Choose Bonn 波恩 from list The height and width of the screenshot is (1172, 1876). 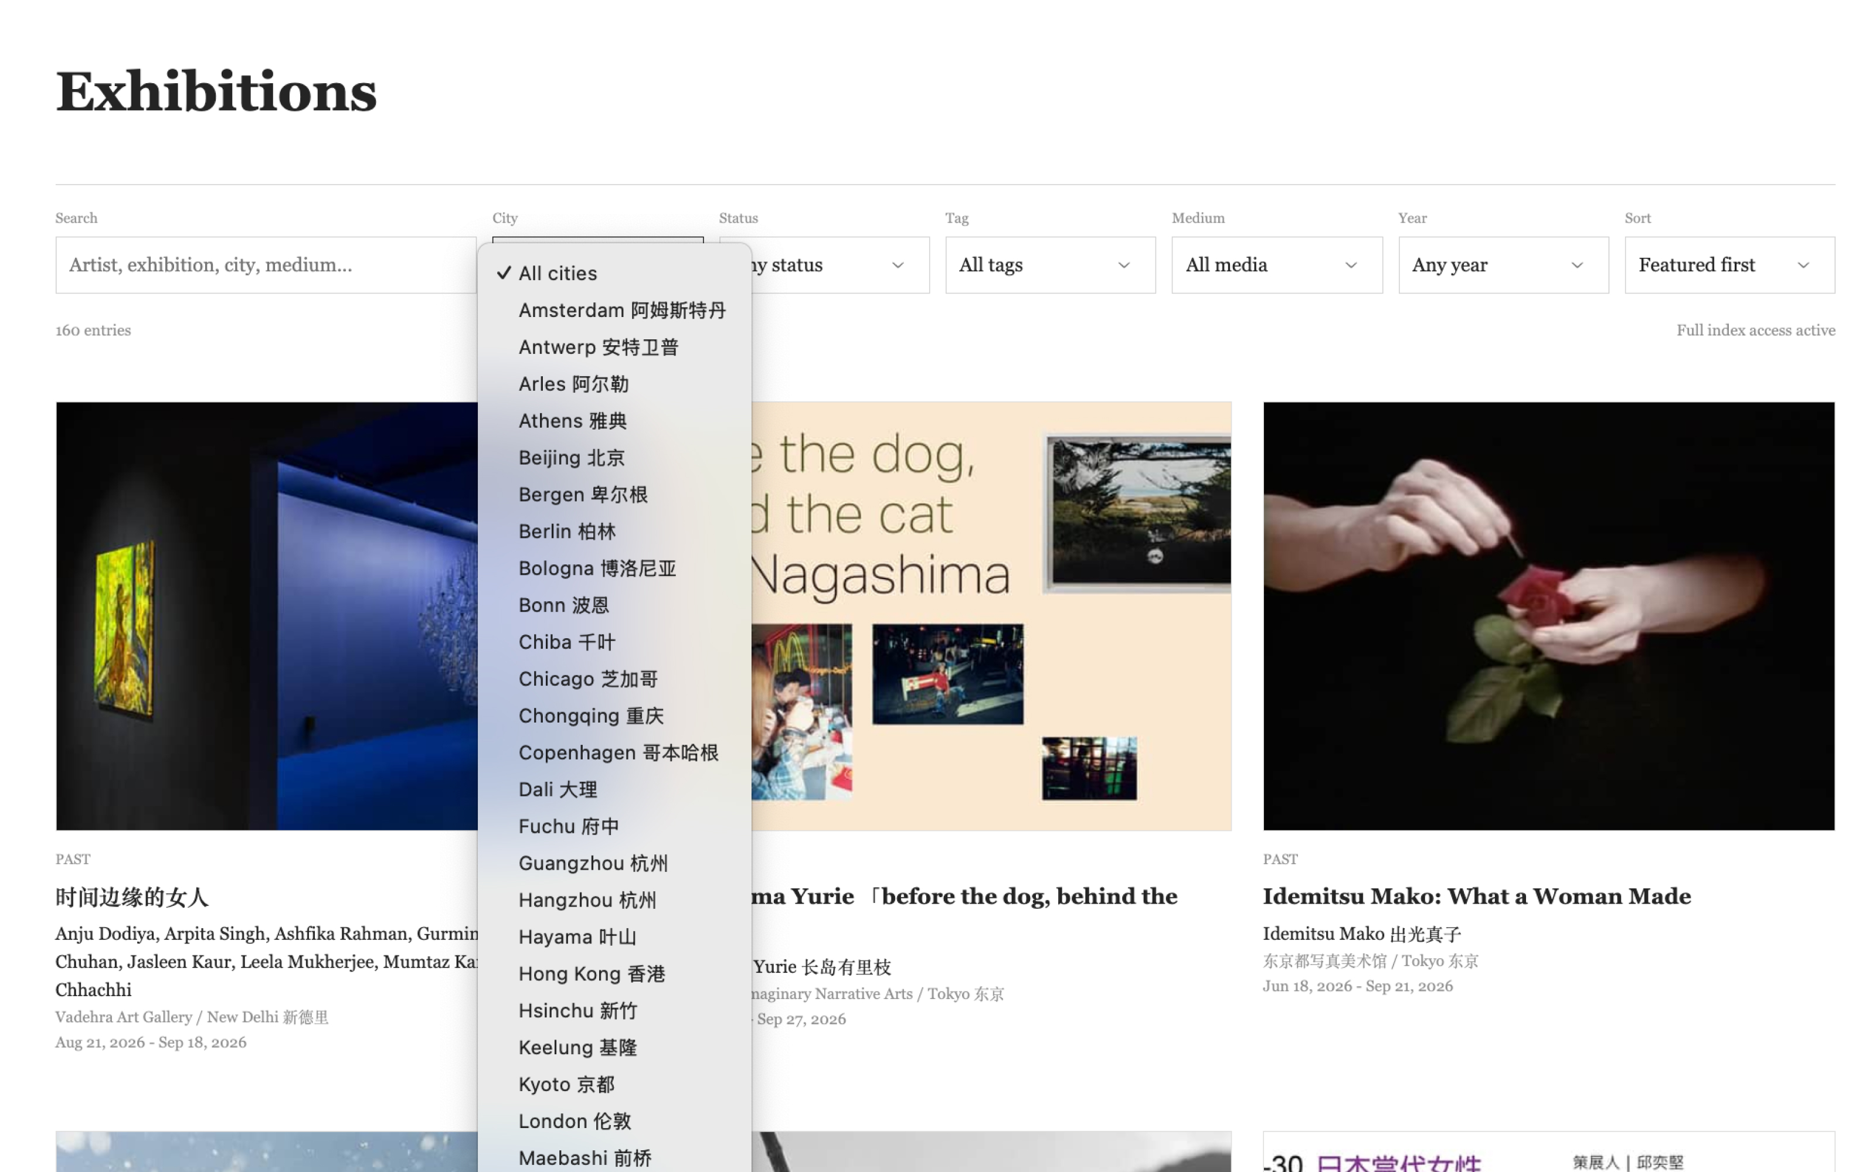tap(614, 605)
